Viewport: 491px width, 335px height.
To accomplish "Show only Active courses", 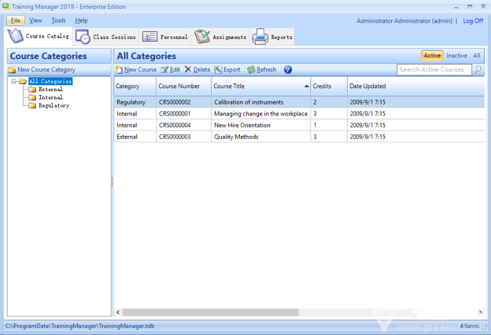I will (432, 56).
